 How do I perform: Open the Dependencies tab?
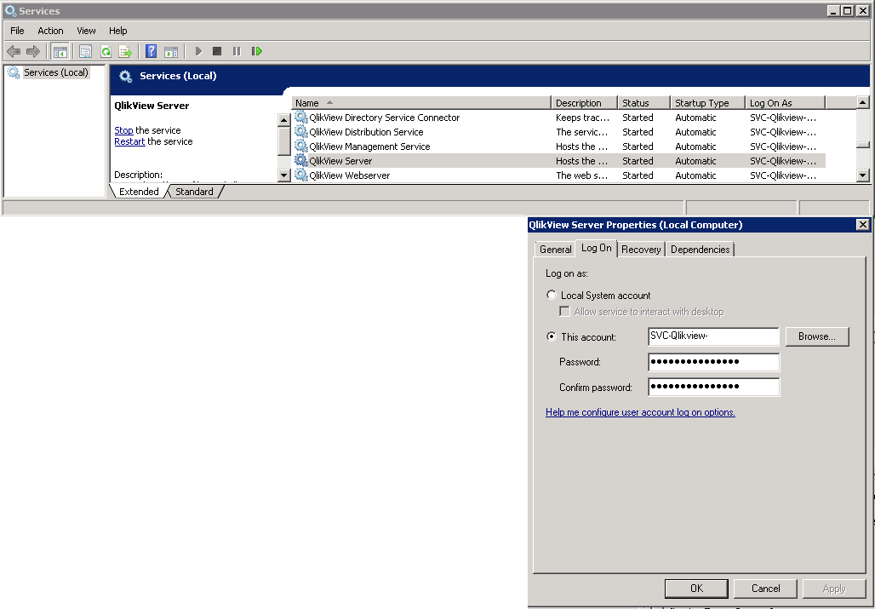point(700,250)
